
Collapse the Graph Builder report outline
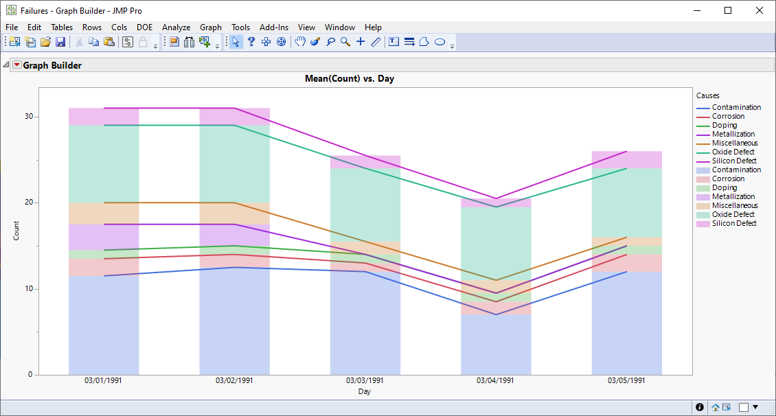point(5,65)
